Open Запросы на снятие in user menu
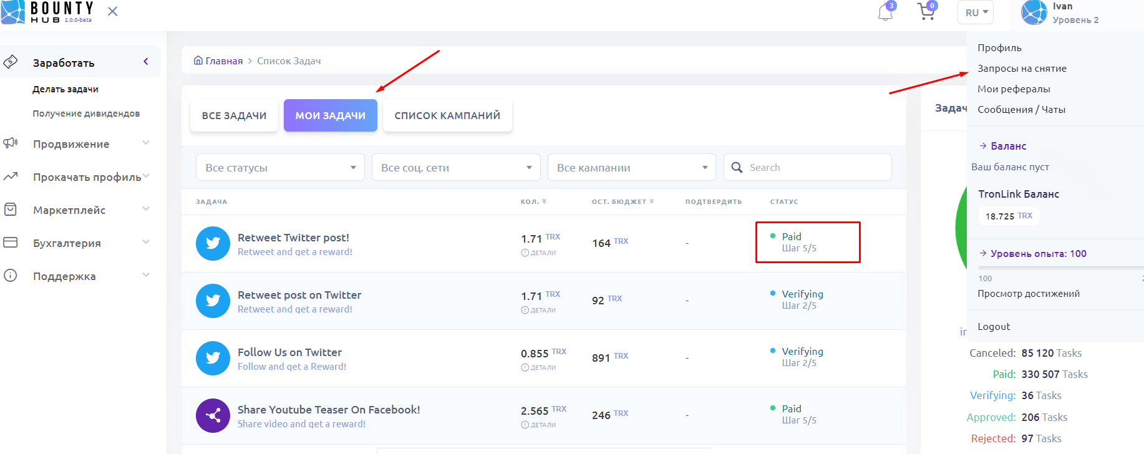Screen dimensions: 1144x454 (x=1022, y=69)
